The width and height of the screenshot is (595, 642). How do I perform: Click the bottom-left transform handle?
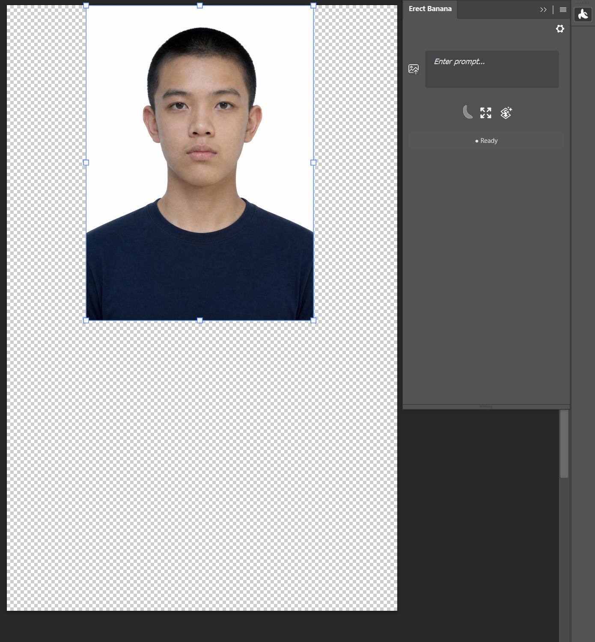pyautogui.click(x=86, y=320)
